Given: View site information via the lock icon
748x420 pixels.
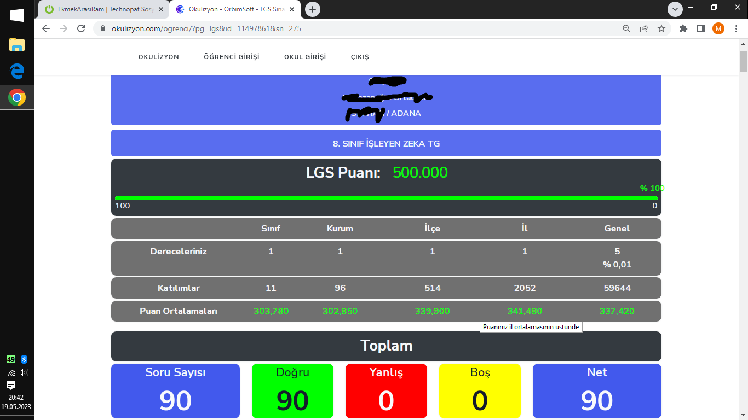Looking at the screenshot, I should tap(102, 28).
